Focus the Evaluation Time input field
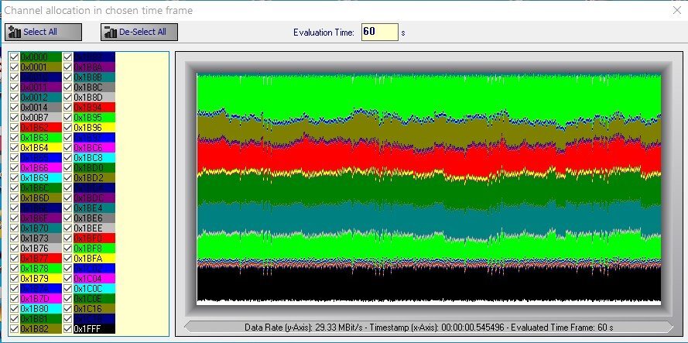Viewport: 688px width, 343px height. [x=379, y=32]
